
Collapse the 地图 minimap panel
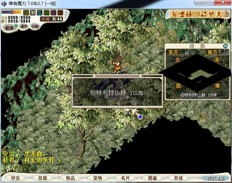(225, 46)
